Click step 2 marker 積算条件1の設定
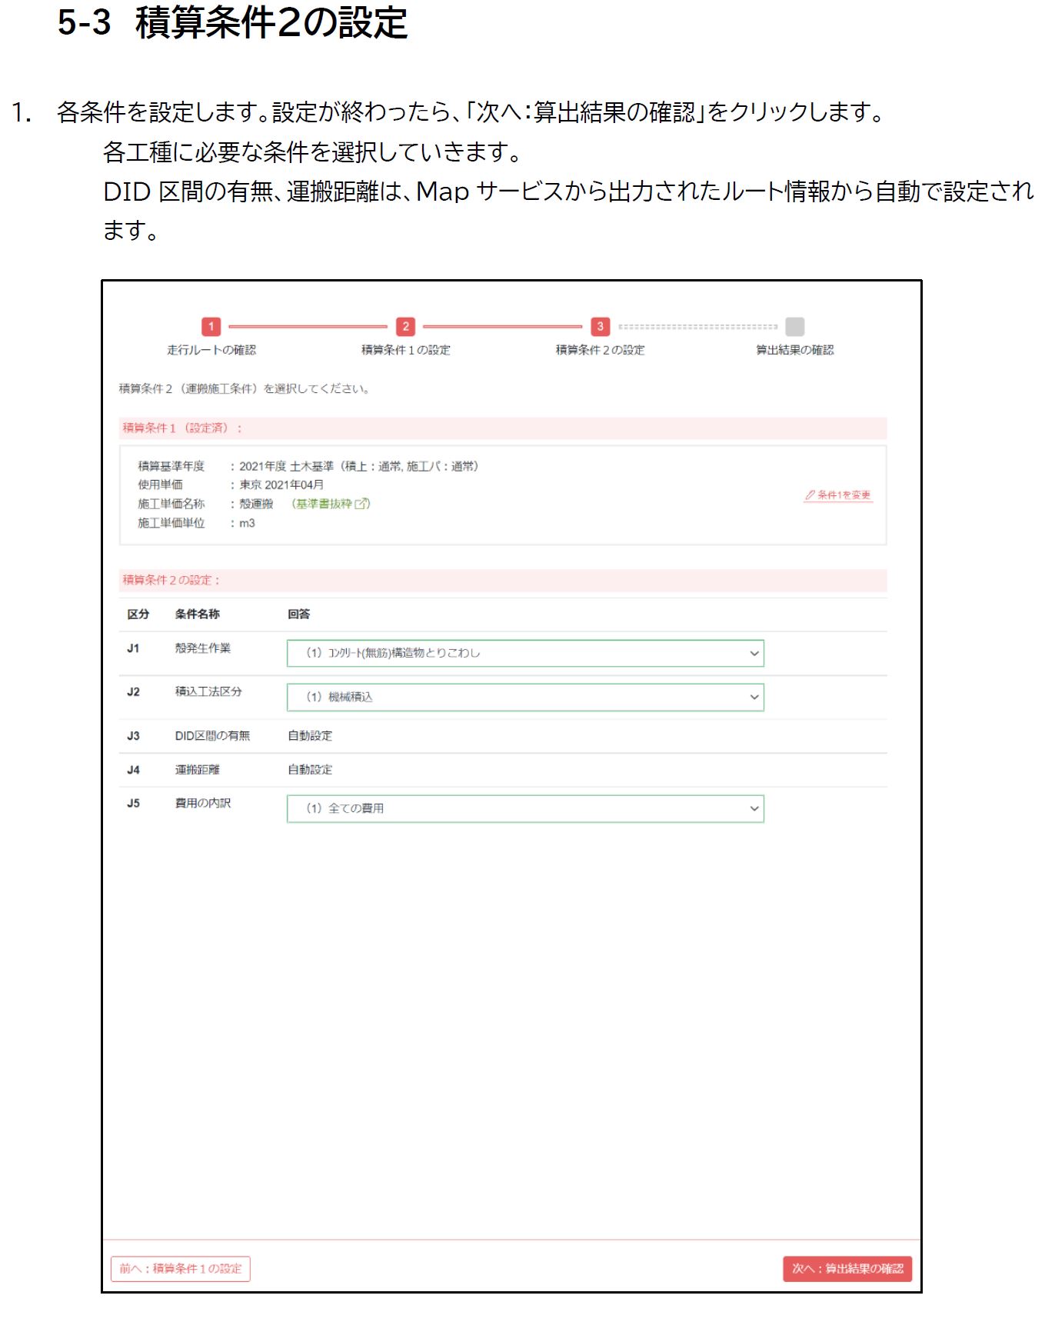1045x1322 pixels. point(406,326)
